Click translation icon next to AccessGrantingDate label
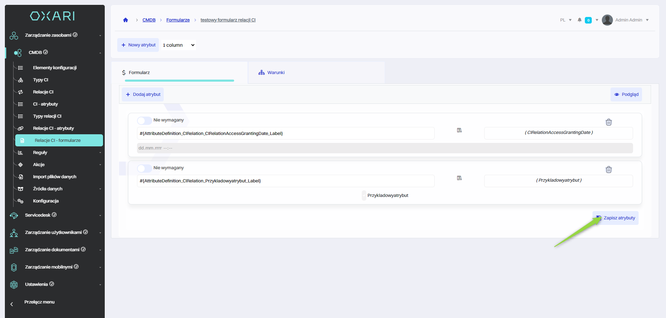The width and height of the screenshot is (666, 318). [459, 130]
